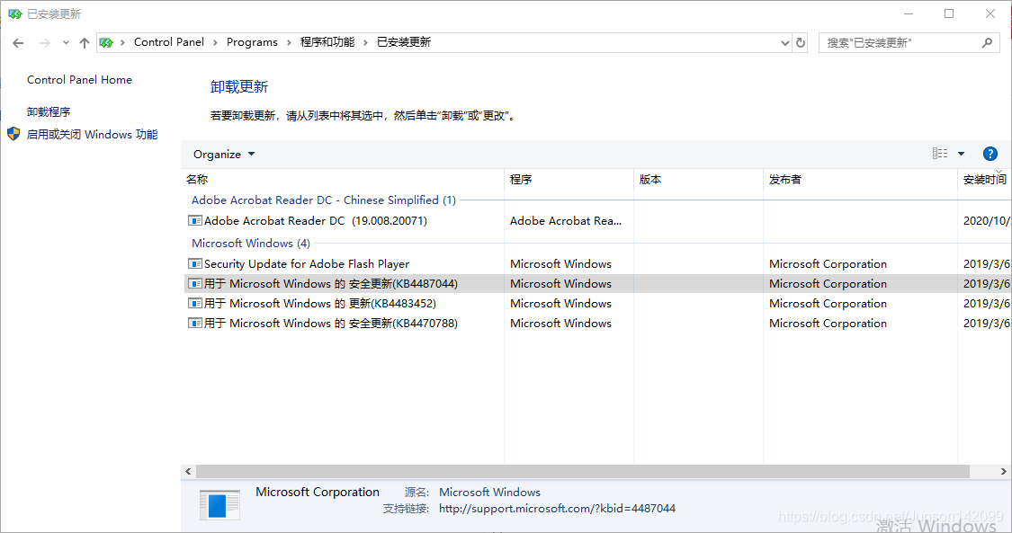The width and height of the screenshot is (1012, 533).
Task: Click the 程序和功能 breadcrumb
Action: 327,42
